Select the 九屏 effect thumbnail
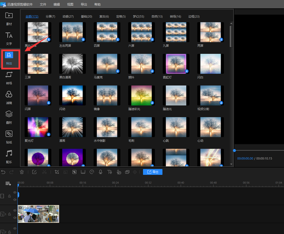The width and height of the screenshot is (284, 234). [x=176, y=32]
